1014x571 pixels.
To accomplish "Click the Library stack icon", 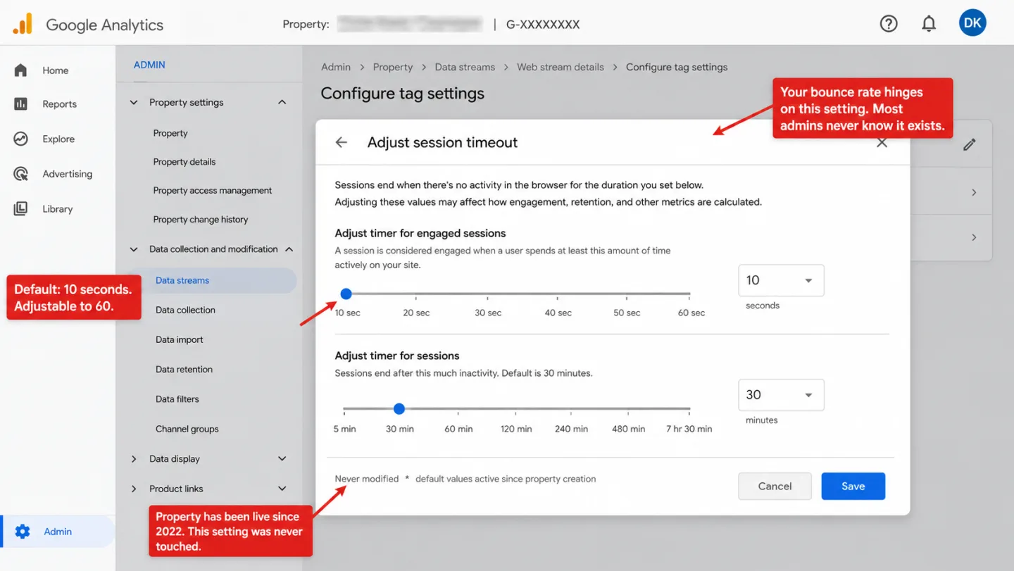I will coord(20,208).
